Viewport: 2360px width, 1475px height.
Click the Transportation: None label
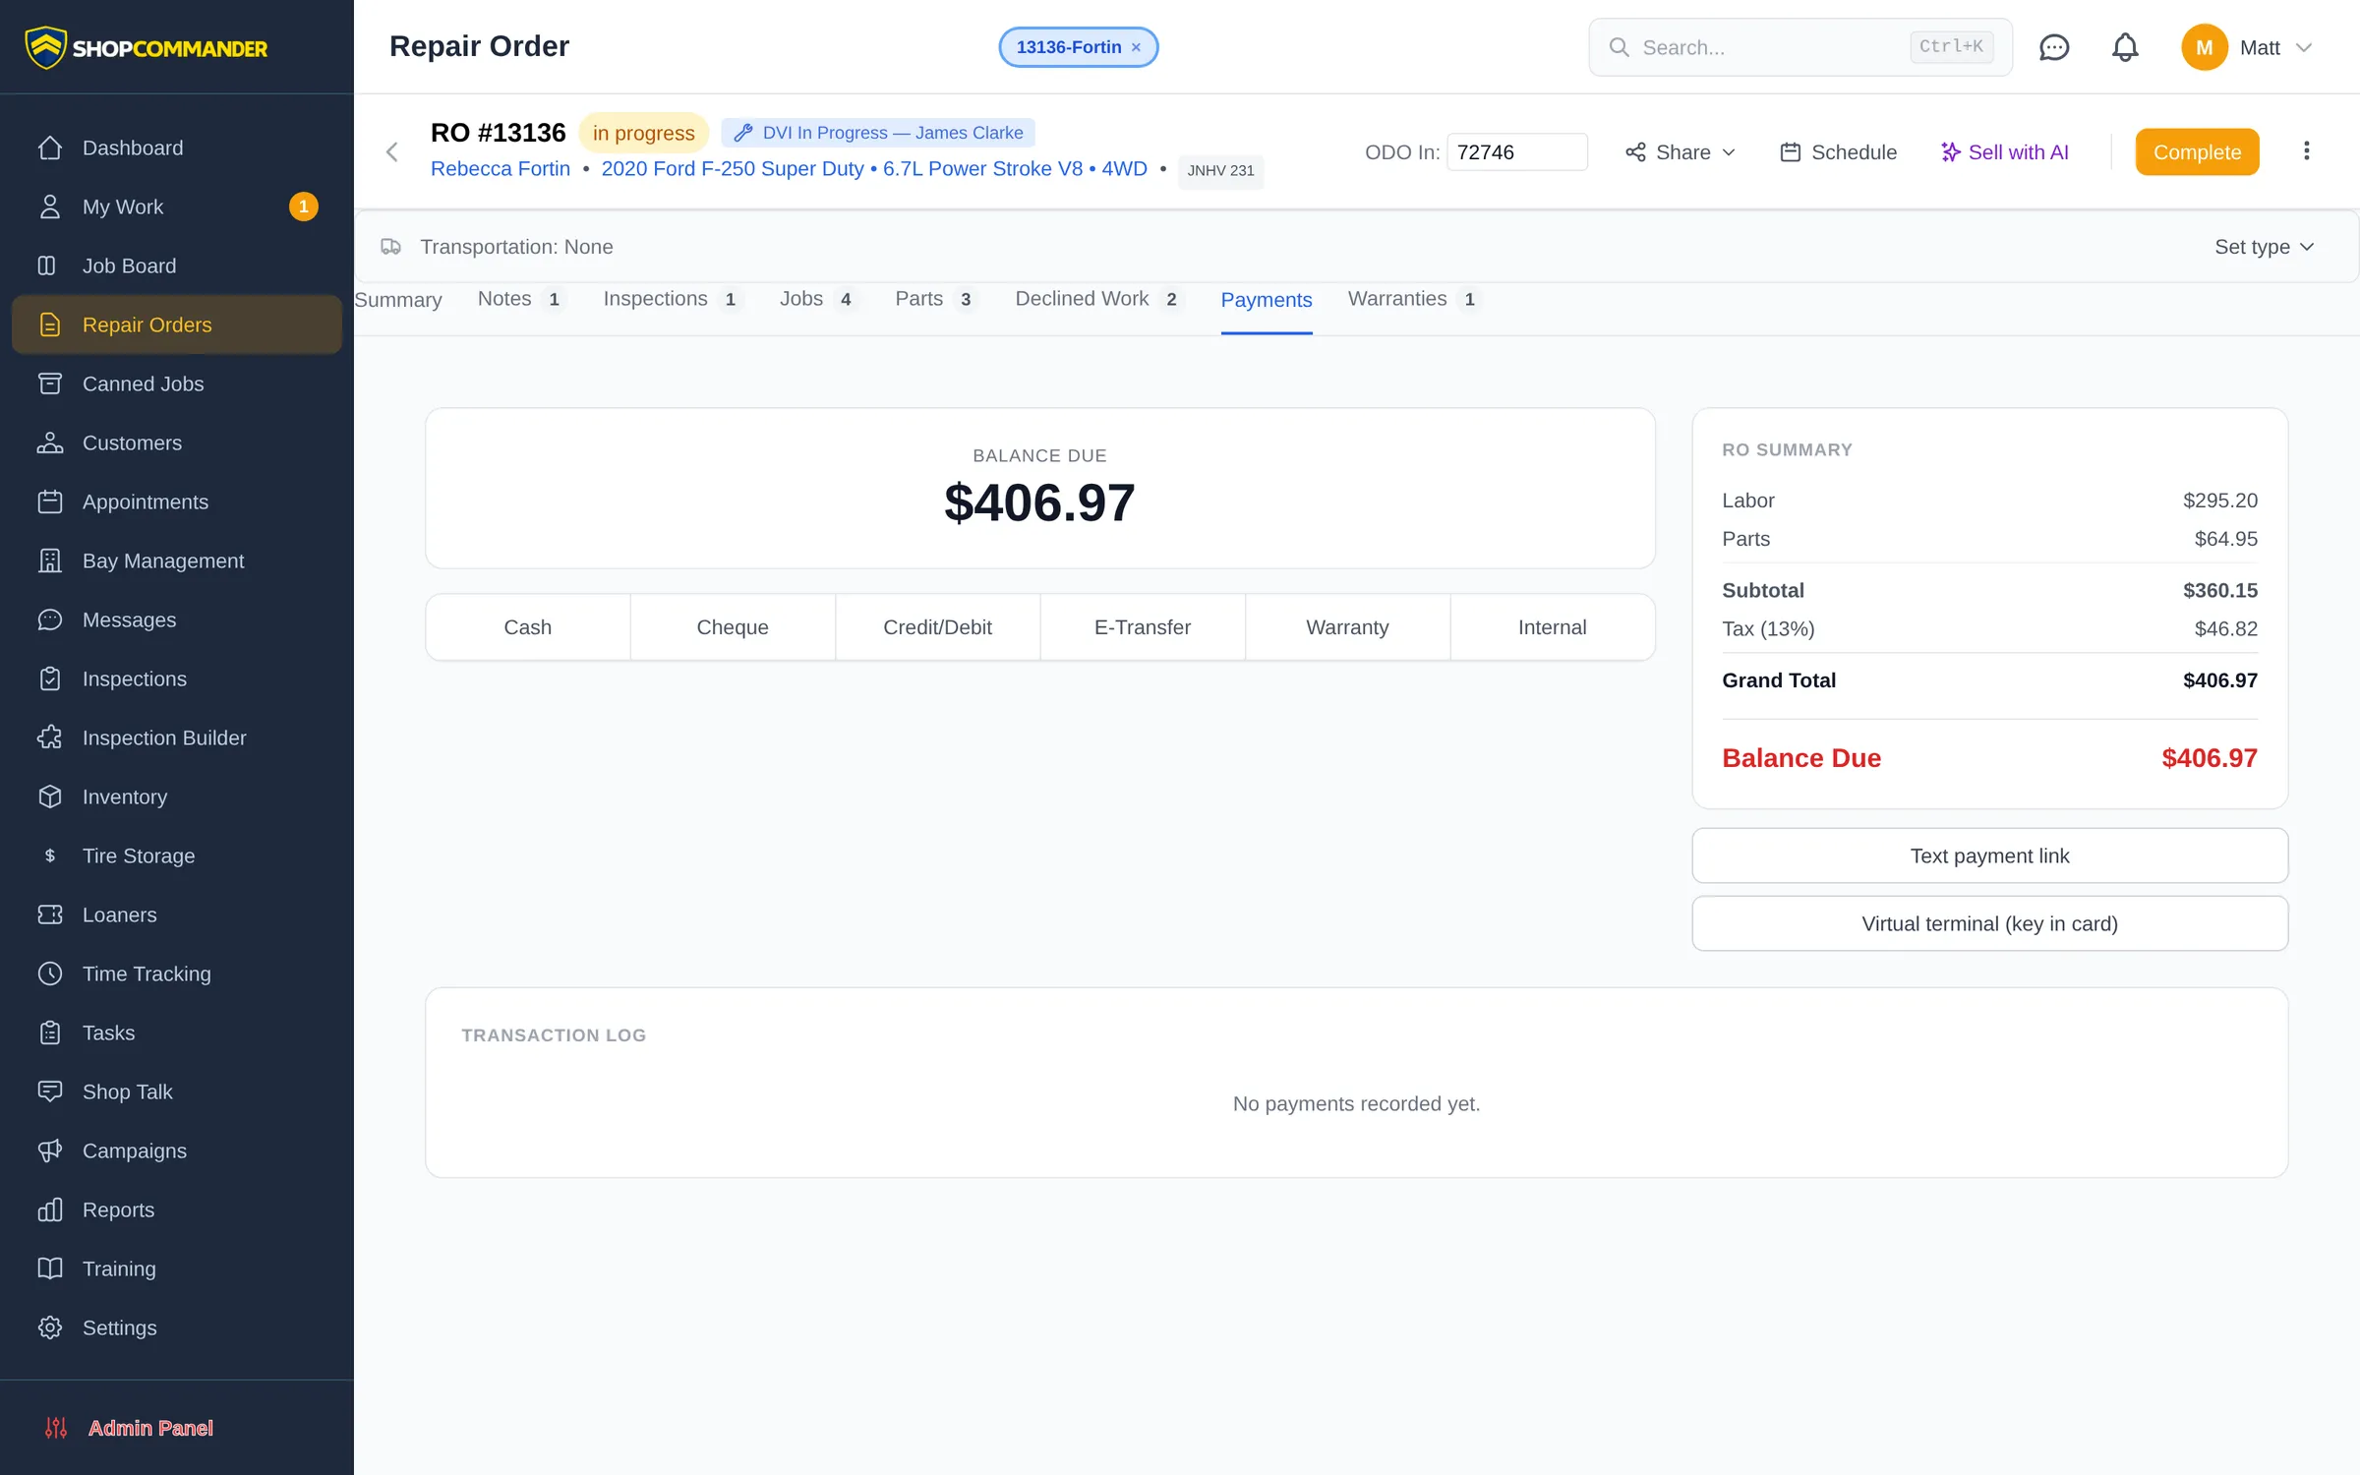516,247
